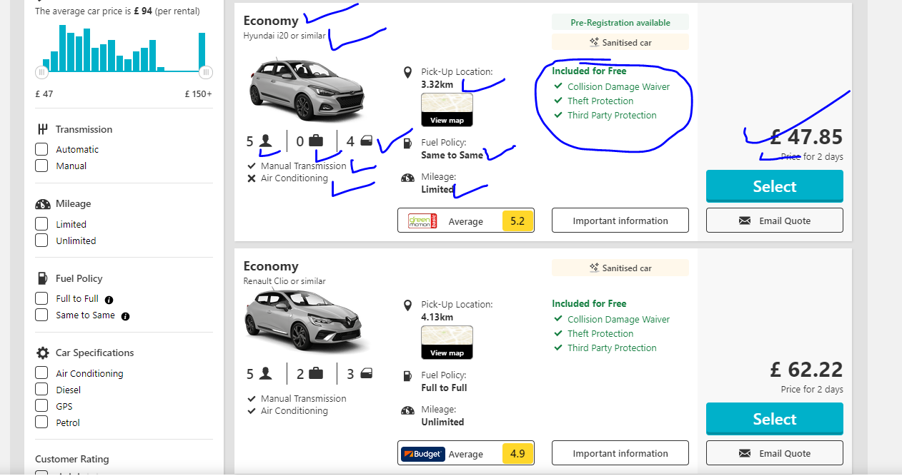The height and width of the screenshot is (476, 902).
Task: Open Important information for the Renault Clio
Action: 620,453
